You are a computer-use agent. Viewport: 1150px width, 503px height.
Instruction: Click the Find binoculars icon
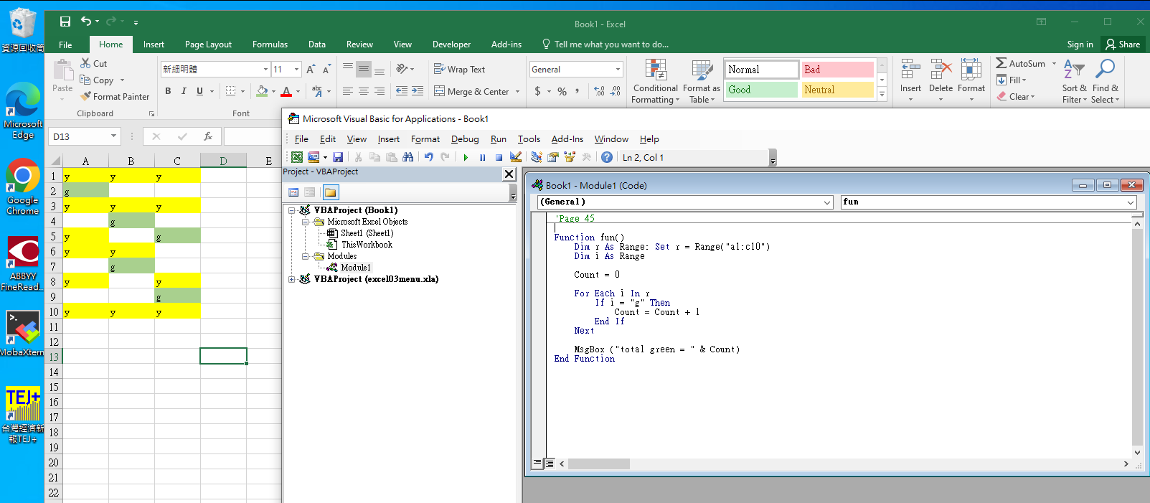[408, 158]
